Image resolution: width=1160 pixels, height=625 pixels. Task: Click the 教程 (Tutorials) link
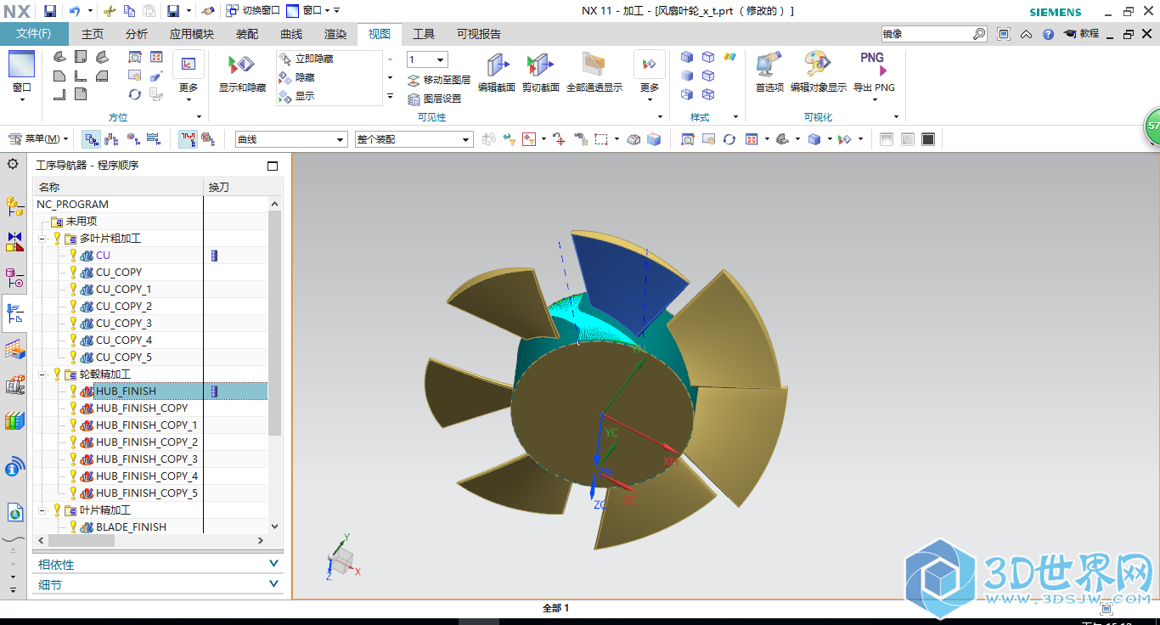(1081, 34)
